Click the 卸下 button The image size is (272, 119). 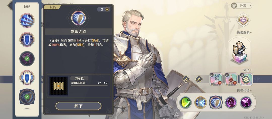[78, 106]
